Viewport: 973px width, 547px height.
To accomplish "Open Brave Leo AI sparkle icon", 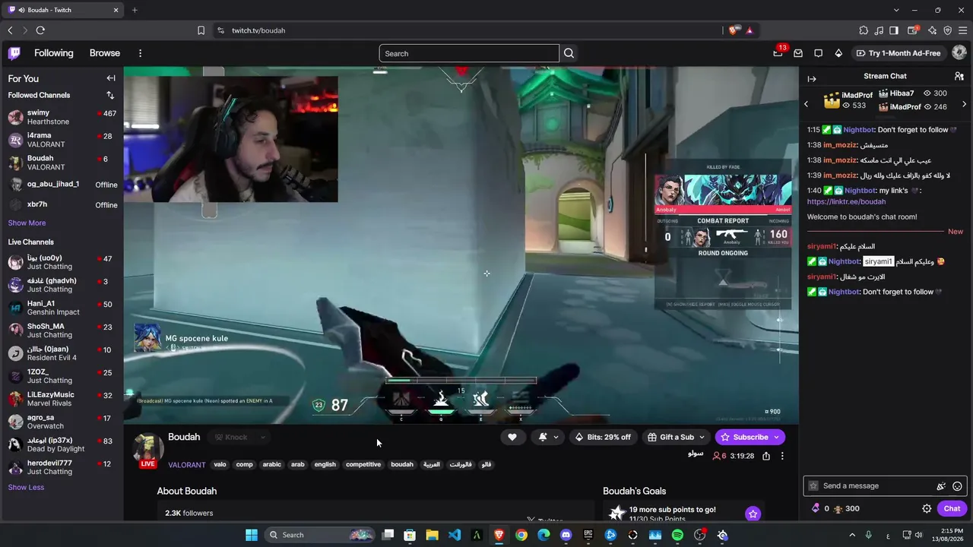I will tap(933, 30).
